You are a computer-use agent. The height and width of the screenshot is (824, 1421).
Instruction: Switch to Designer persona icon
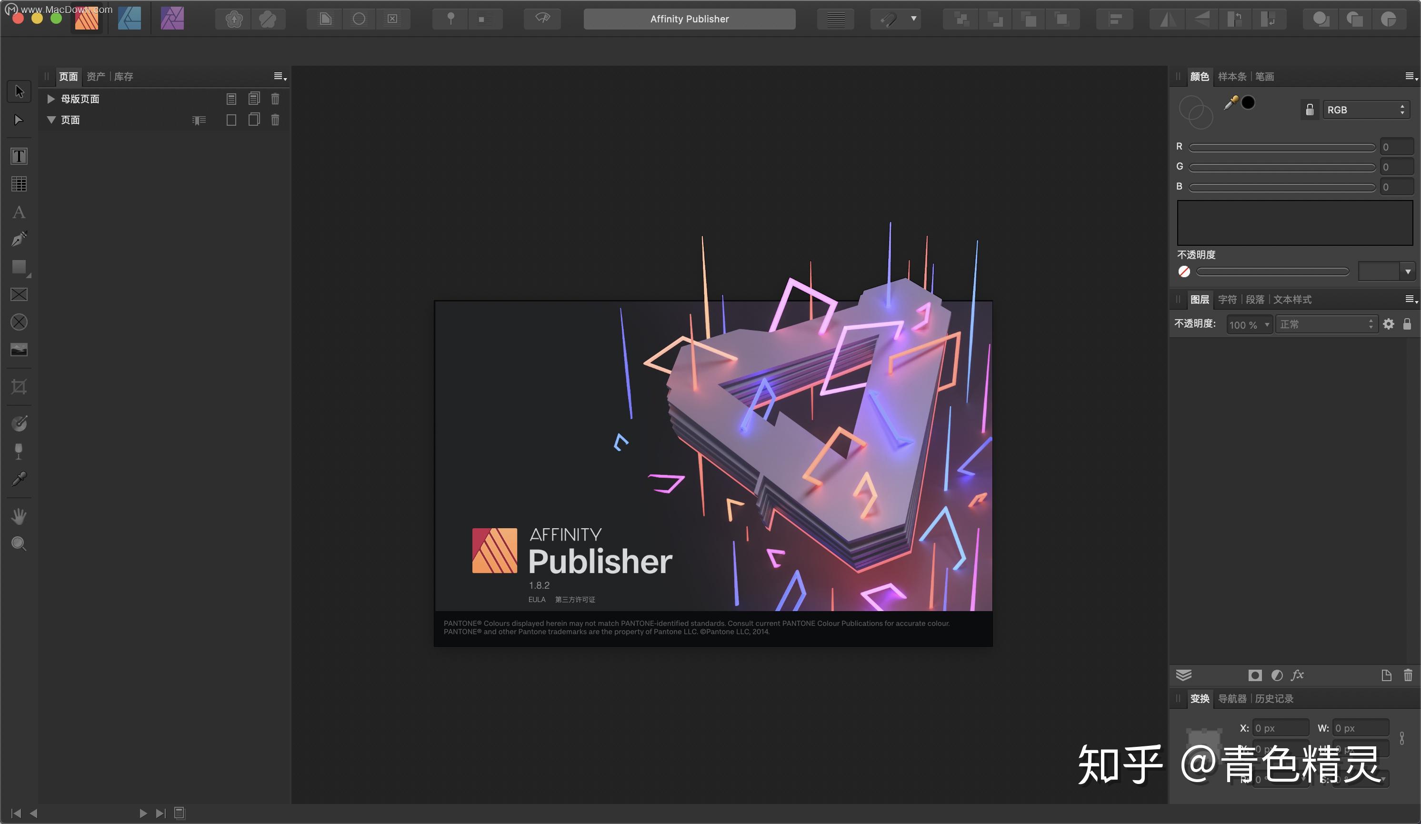[x=129, y=19]
